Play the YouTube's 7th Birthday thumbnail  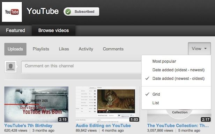(x=36, y=104)
